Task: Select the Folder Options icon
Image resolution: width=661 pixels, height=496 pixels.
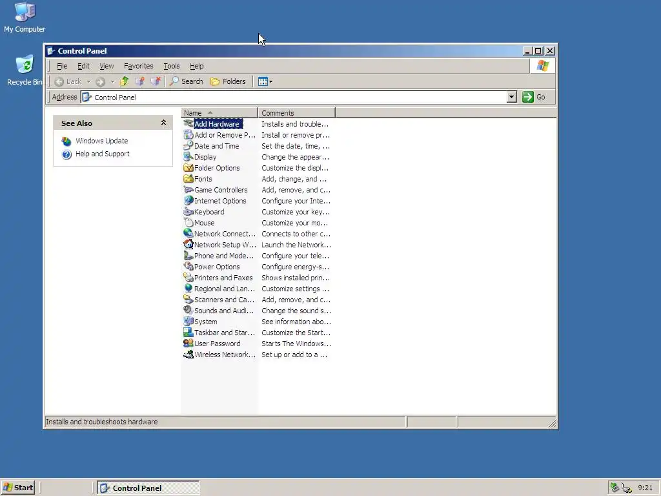Action: click(x=188, y=167)
